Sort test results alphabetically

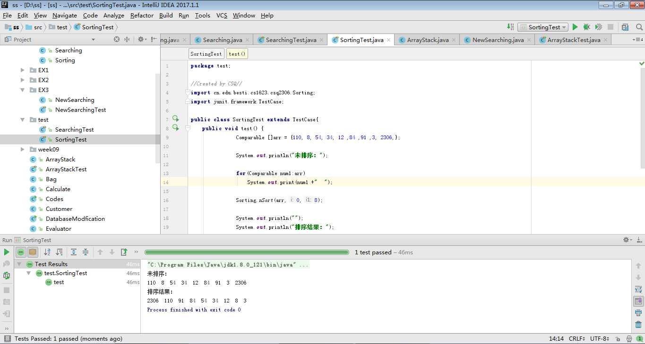[47, 252]
